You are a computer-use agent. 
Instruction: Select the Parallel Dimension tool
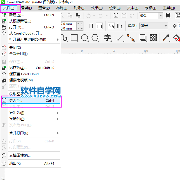click(x=120, y=38)
